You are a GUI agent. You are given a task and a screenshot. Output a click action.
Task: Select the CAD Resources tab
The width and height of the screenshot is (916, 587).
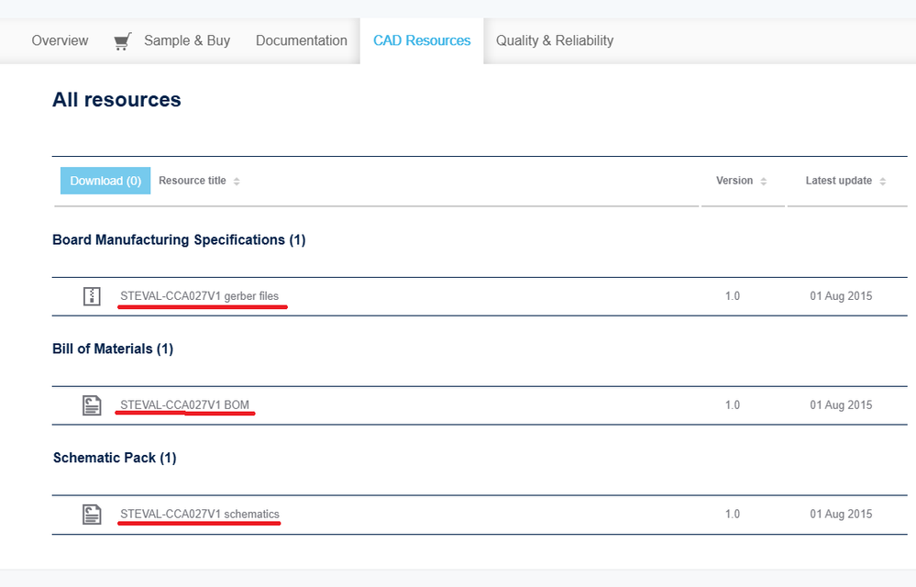[422, 40]
